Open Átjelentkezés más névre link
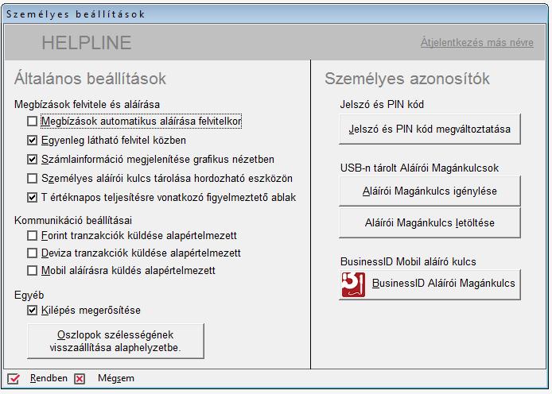This screenshot has height=394, width=552. click(477, 43)
